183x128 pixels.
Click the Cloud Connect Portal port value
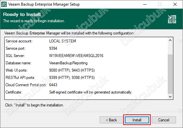pos(53,85)
